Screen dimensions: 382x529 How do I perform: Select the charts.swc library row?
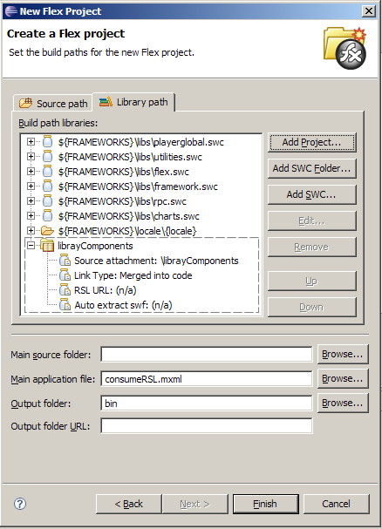pos(129,216)
